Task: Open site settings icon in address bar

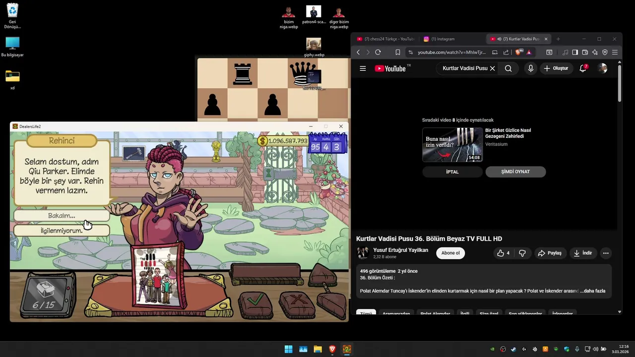Action: pyautogui.click(x=410, y=52)
